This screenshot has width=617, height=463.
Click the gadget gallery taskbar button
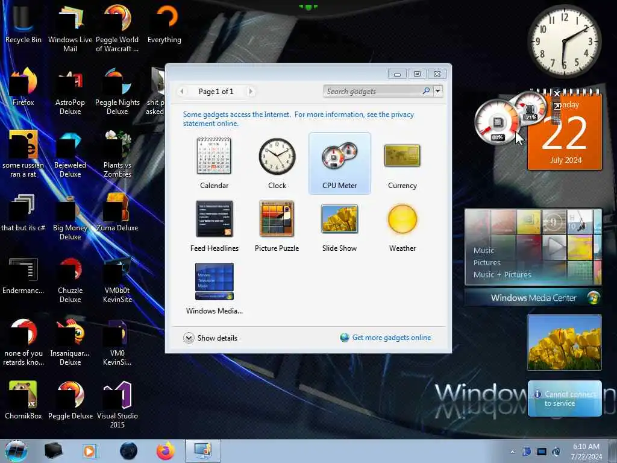pos(202,451)
